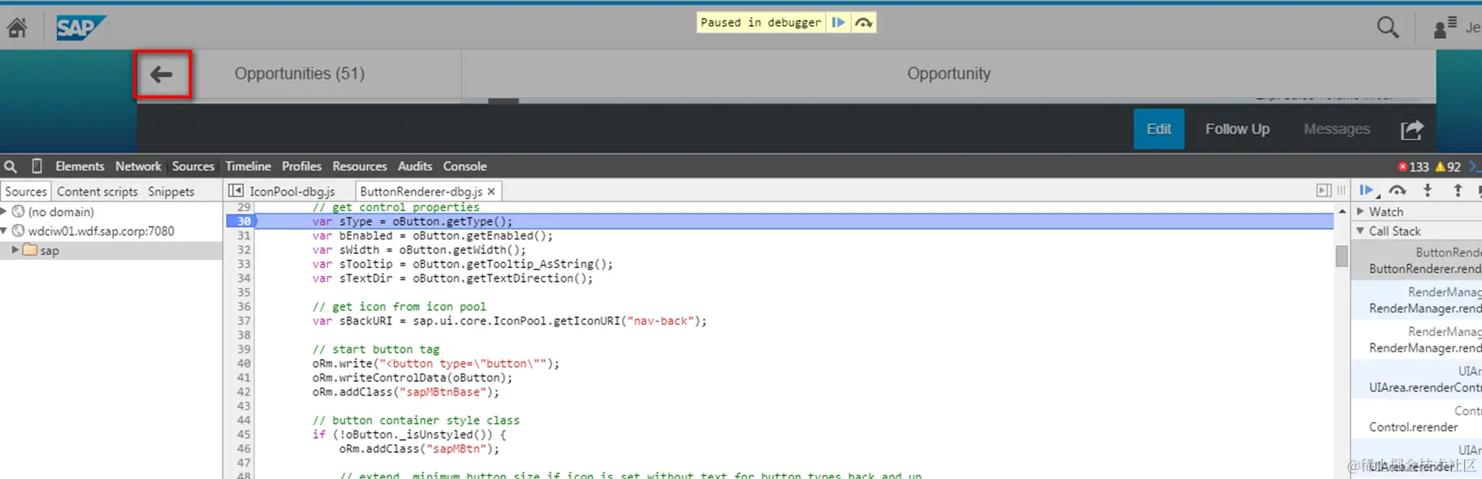This screenshot has width=1482, height=479.
Task: Close the ButtonRenderer-dbg.js tab
Action: coord(491,192)
